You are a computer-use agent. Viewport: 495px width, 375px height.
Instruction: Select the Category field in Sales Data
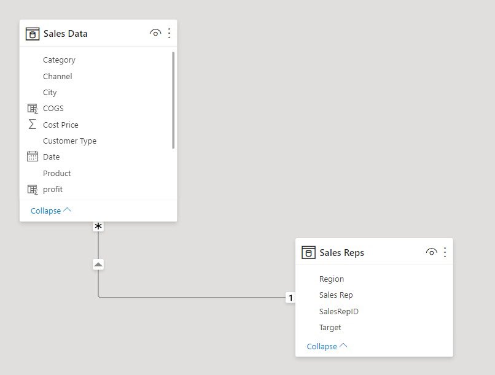coord(59,60)
